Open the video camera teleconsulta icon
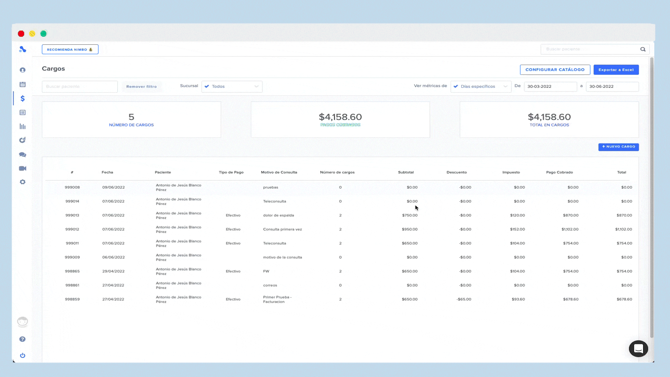This screenshot has width=670, height=377. point(23,169)
